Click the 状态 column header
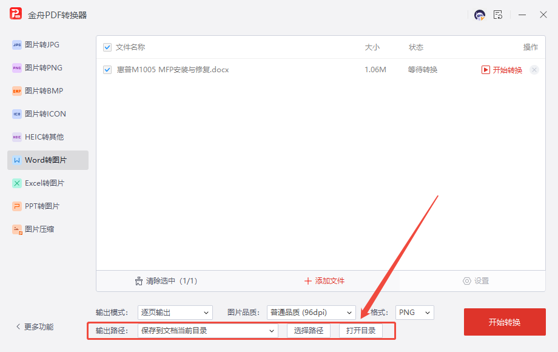The height and width of the screenshot is (352, 558). click(x=416, y=47)
